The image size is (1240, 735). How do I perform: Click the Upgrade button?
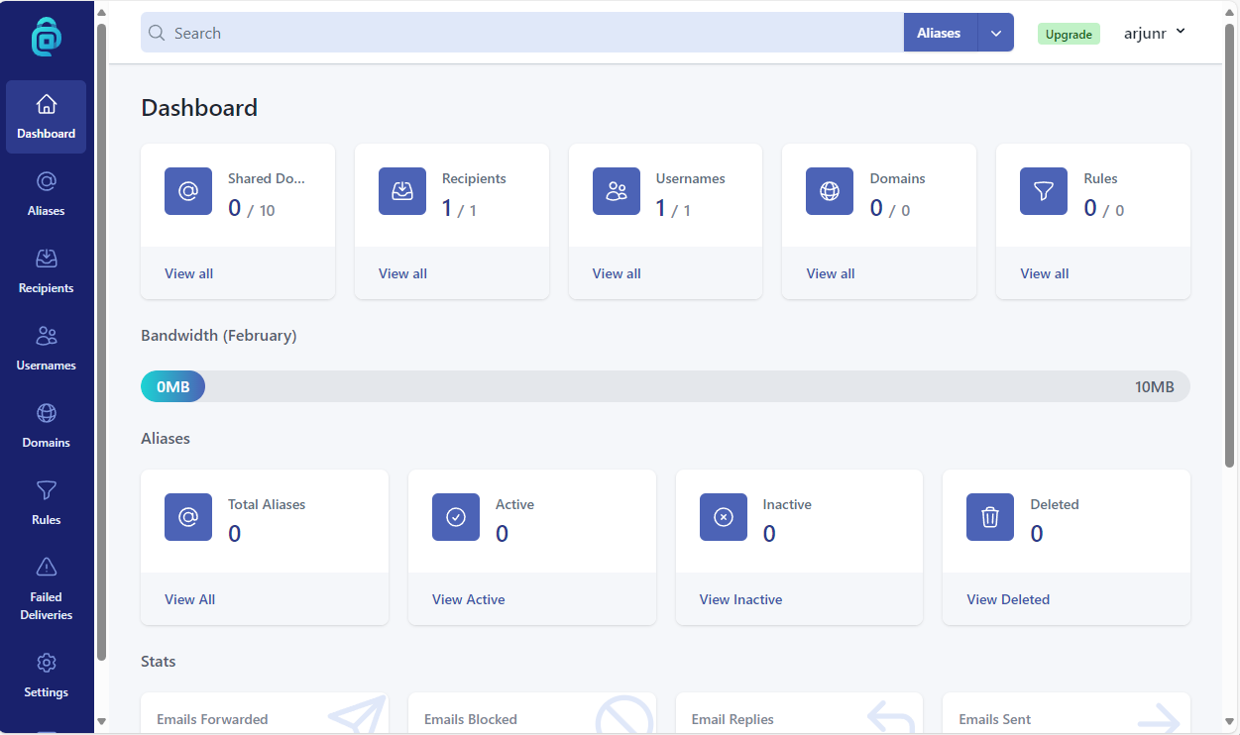(x=1069, y=33)
